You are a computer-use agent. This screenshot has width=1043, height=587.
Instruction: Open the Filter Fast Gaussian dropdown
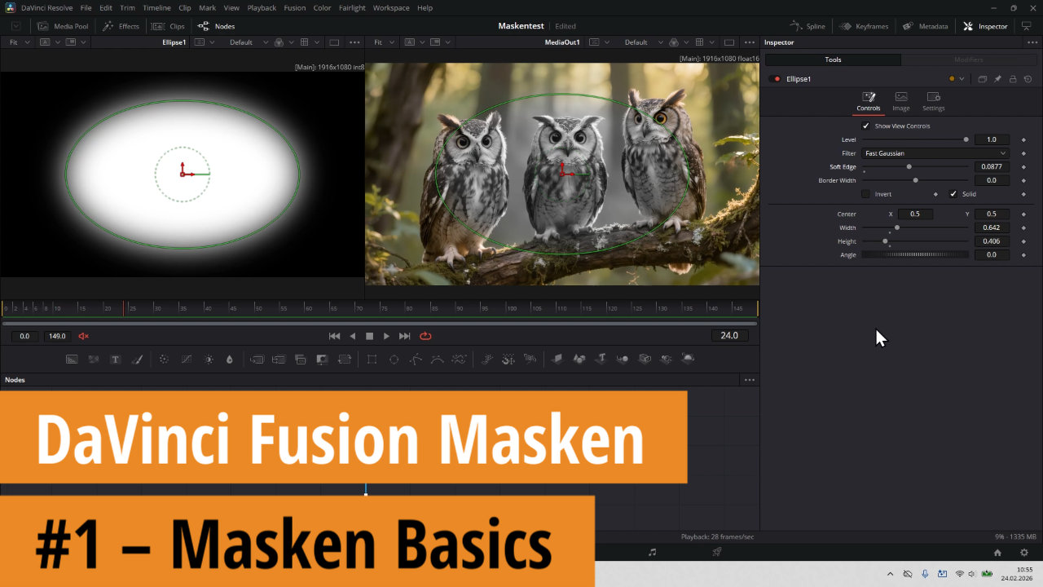pos(935,153)
